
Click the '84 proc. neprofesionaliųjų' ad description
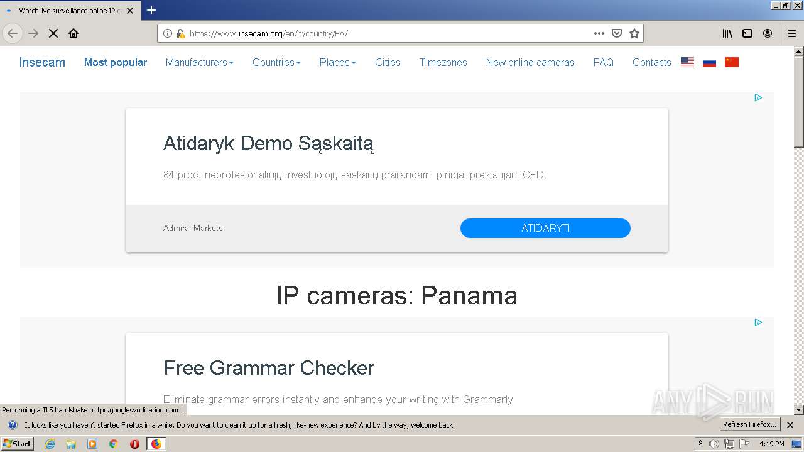[x=355, y=175]
